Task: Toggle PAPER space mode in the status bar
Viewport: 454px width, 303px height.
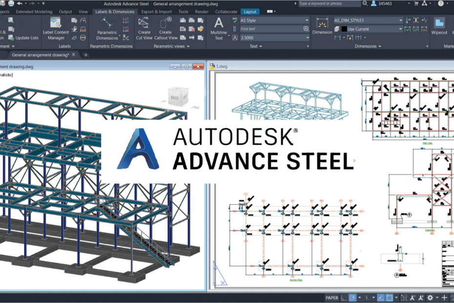Action: click(332, 298)
